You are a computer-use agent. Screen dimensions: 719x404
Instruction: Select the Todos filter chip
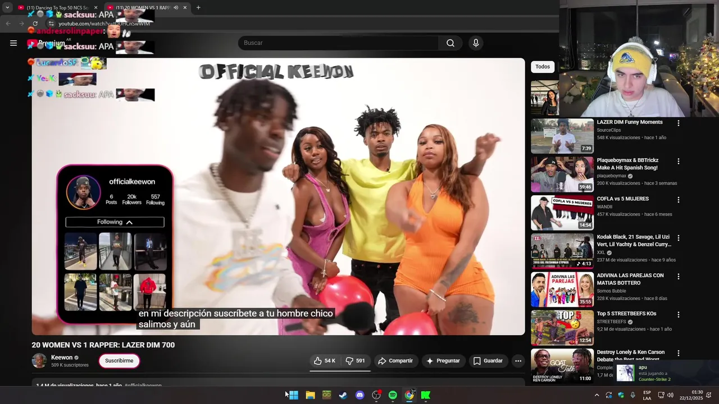(x=543, y=67)
